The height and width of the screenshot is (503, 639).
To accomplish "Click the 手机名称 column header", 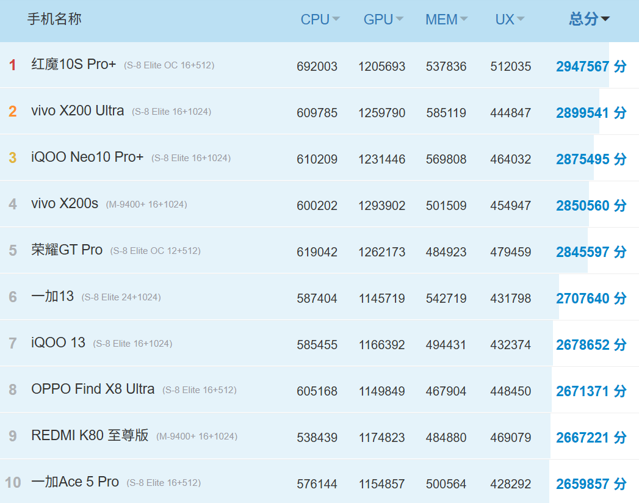I will point(54,19).
